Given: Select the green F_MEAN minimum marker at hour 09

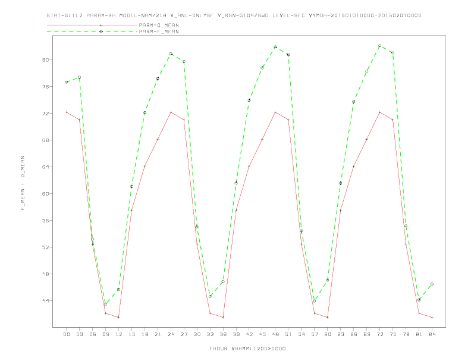Looking at the screenshot, I should 105,305.
